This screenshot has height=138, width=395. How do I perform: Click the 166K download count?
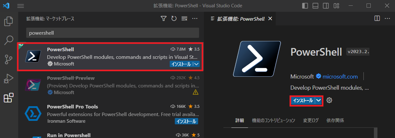(x=178, y=107)
